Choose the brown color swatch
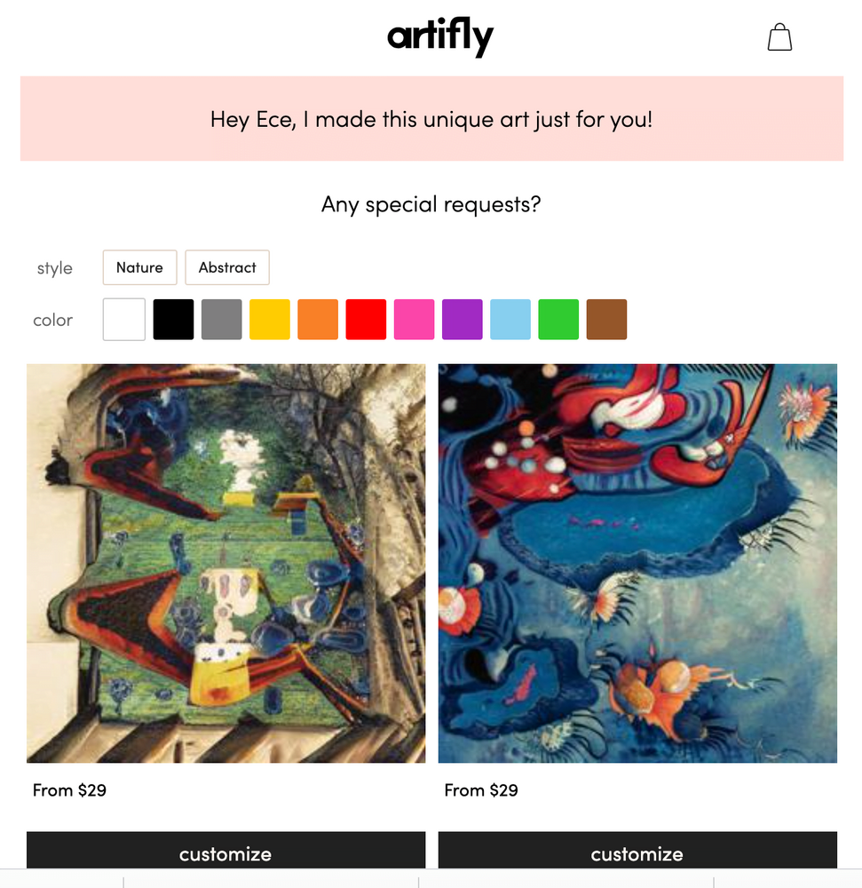The height and width of the screenshot is (888, 862). pos(606,320)
